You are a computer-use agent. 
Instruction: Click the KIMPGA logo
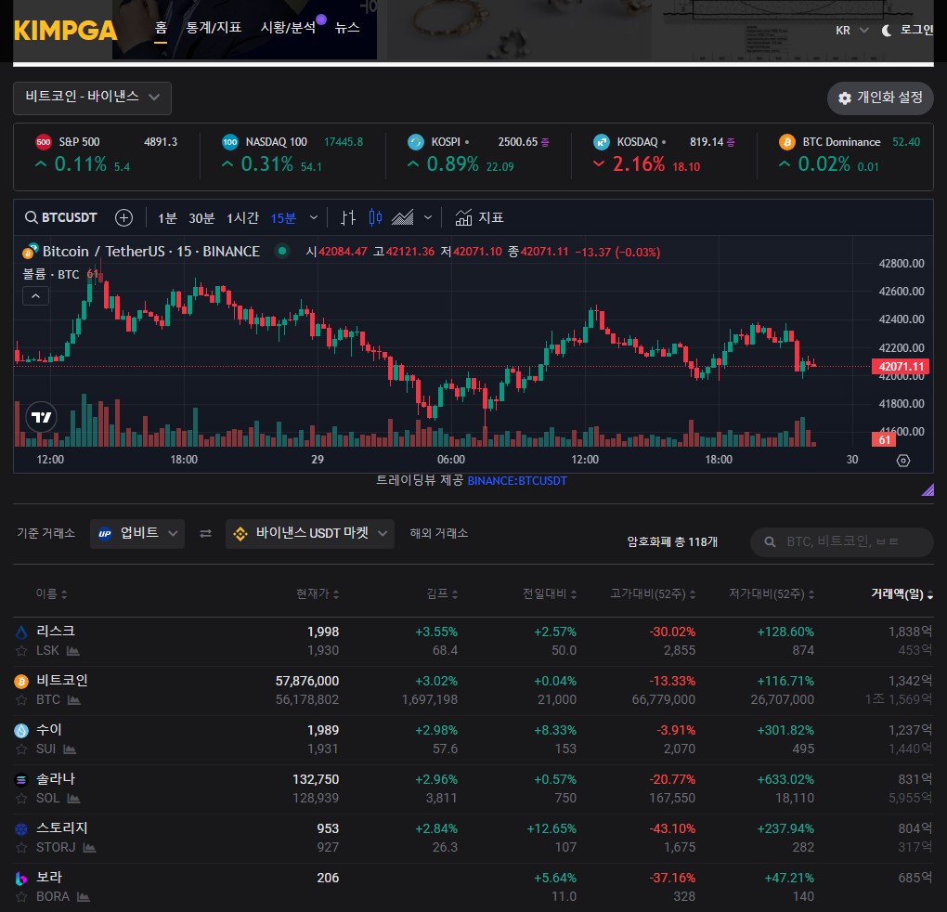(x=65, y=31)
